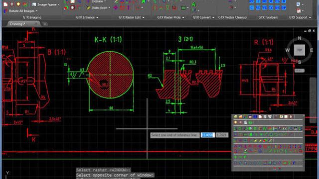Click the blue C toolbar button

(252, 8)
